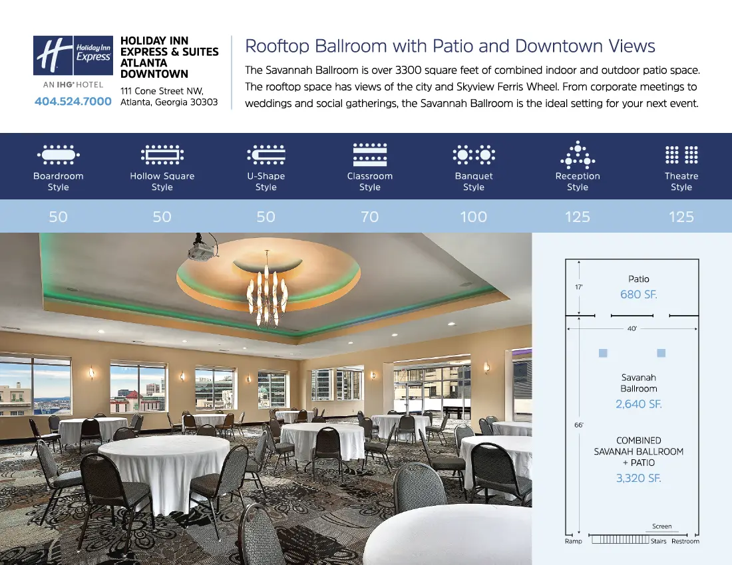This screenshot has height=565, width=732.
Task: Choose the Reception Style layout icon
Action: click(578, 154)
